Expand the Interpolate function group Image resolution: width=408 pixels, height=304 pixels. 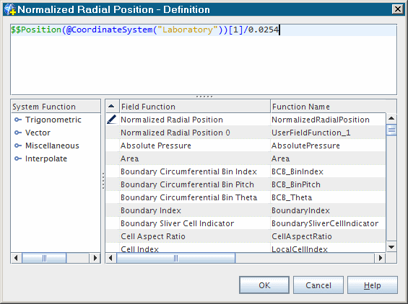pyautogui.click(x=18, y=158)
